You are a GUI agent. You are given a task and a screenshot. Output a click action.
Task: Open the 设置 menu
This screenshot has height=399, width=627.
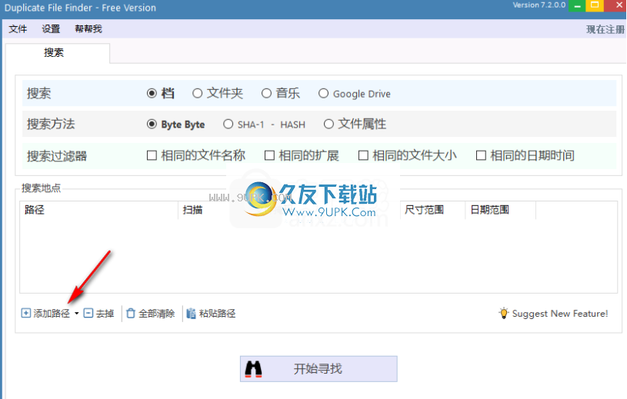[x=51, y=28]
